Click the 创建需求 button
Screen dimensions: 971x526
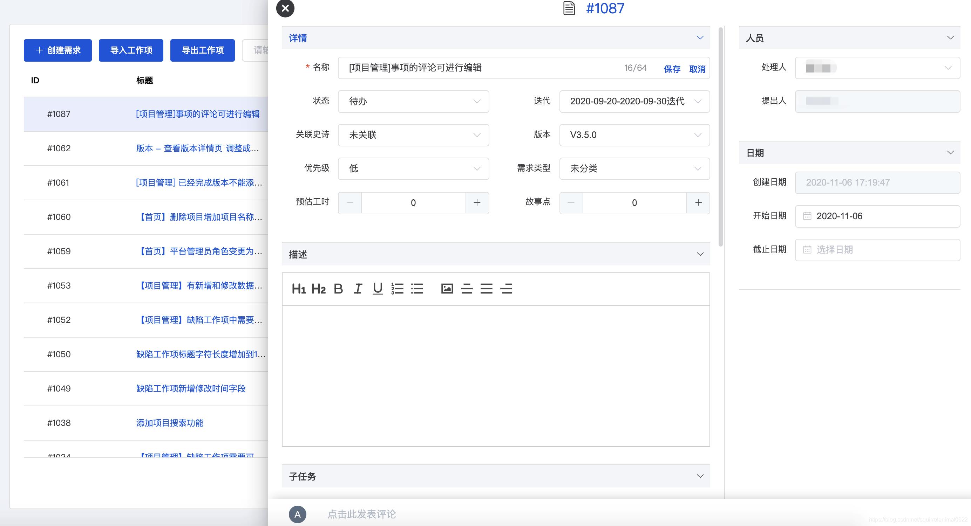(58, 50)
